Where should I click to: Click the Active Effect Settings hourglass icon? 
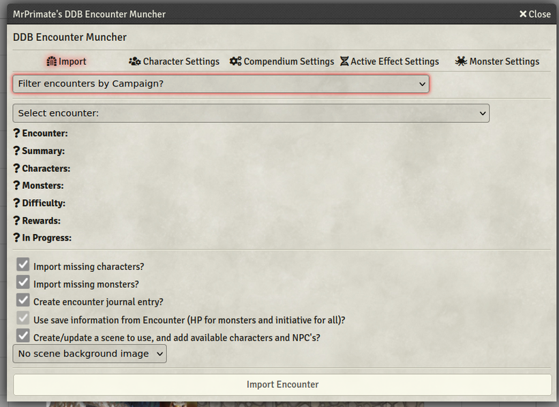point(344,61)
